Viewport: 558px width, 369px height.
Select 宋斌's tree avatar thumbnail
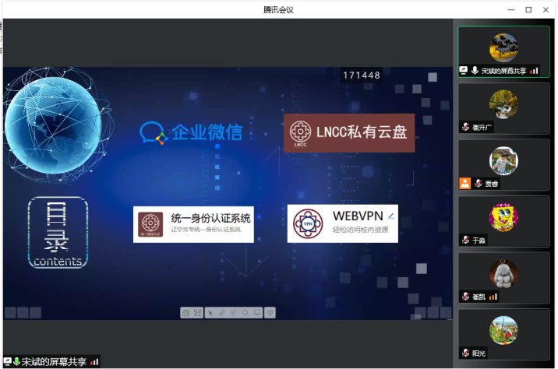pyautogui.click(x=503, y=47)
